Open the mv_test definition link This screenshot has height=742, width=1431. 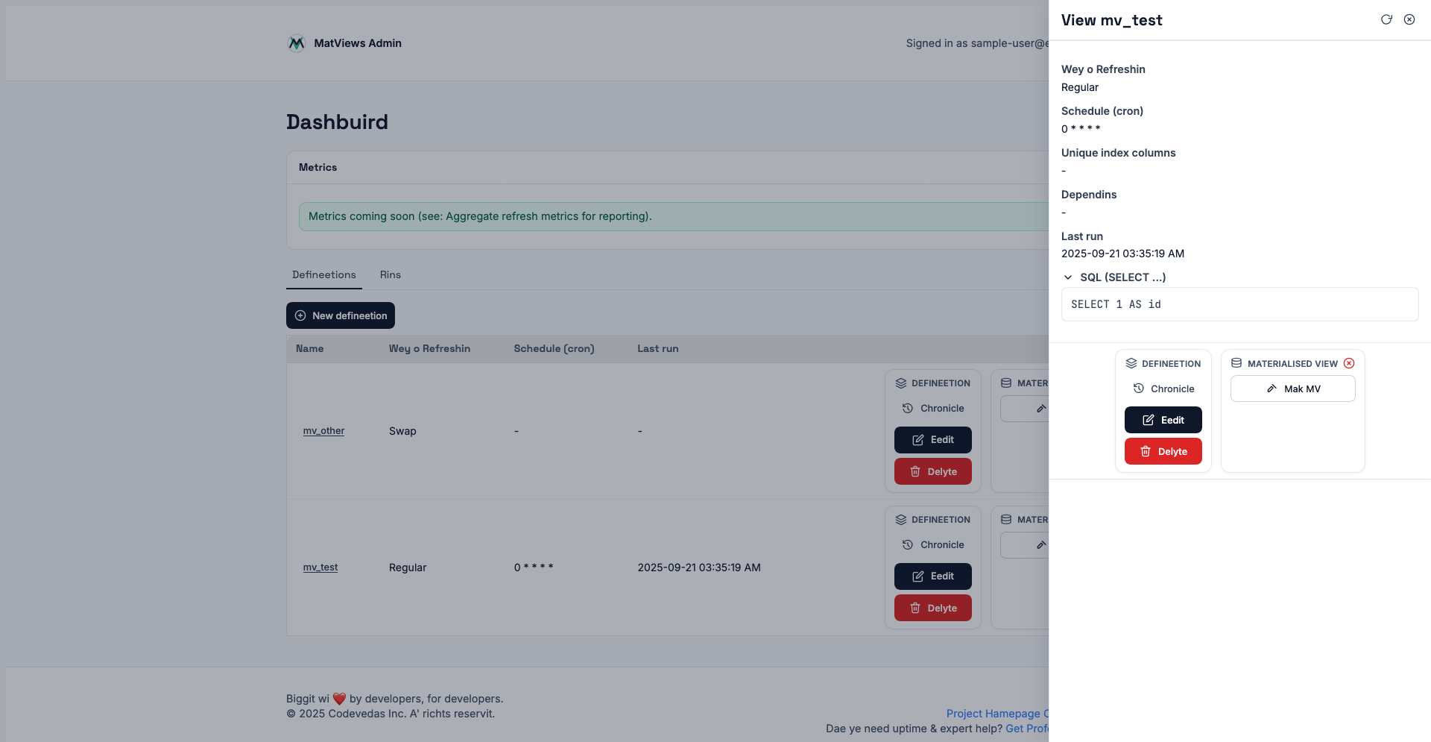(x=320, y=567)
